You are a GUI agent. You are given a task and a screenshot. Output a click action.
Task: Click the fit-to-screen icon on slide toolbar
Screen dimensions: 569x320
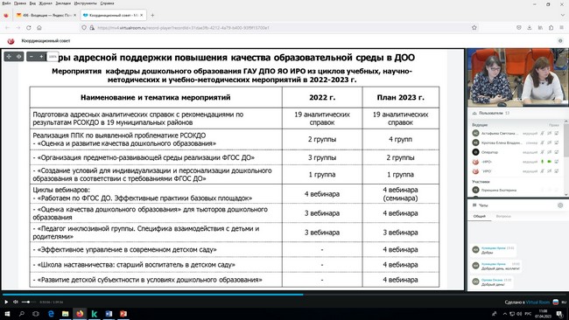pos(19,57)
